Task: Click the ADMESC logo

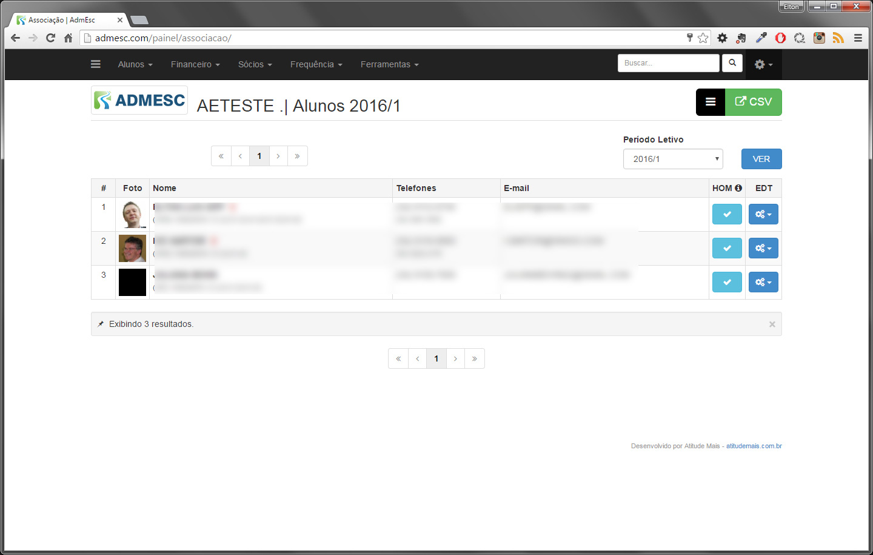Action: [139, 100]
